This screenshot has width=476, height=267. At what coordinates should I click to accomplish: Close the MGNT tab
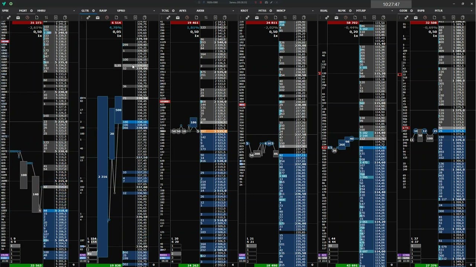tap(31, 11)
